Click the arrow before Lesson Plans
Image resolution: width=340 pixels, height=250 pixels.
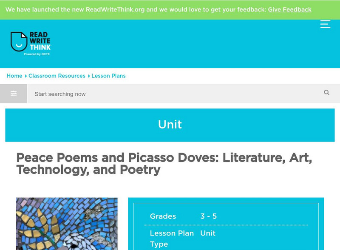tap(89, 76)
